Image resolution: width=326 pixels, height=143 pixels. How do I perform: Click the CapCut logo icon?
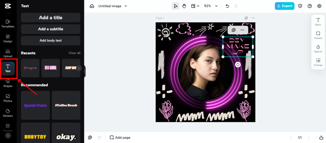[x=8, y=6]
